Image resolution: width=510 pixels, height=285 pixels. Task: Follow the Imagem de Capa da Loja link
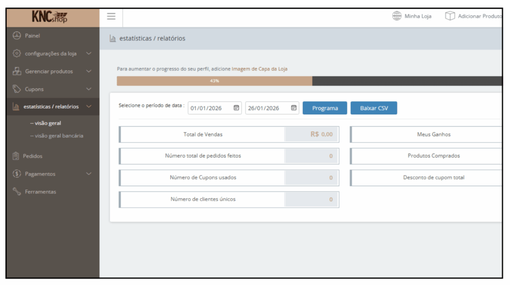point(259,69)
